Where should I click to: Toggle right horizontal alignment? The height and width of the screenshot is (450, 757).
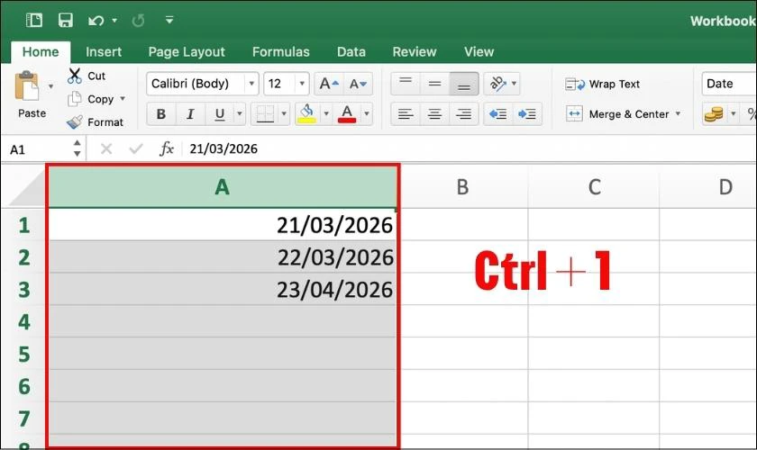click(464, 114)
